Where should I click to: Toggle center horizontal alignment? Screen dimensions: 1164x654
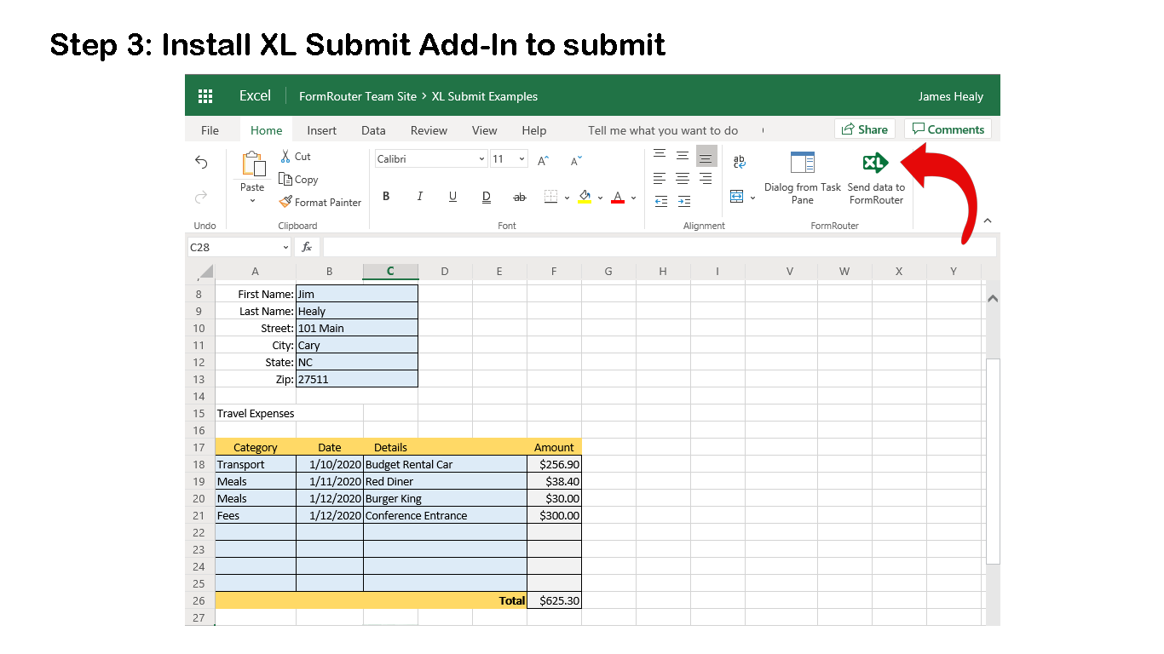pyautogui.click(x=683, y=178)
